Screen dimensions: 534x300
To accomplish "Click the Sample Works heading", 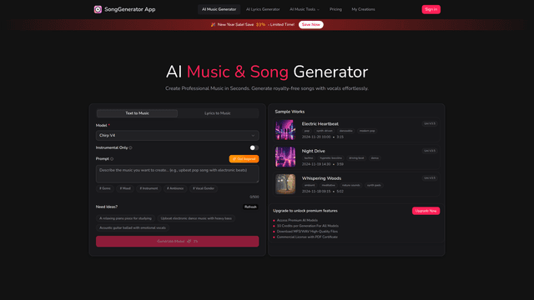I will pos(290,112).
